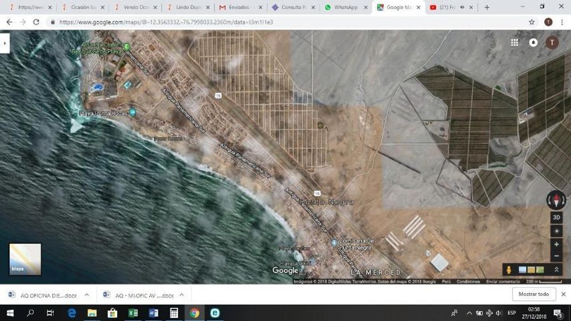Click the Google apps grid icon
The image size is (571, 321).
click(514, 43)
